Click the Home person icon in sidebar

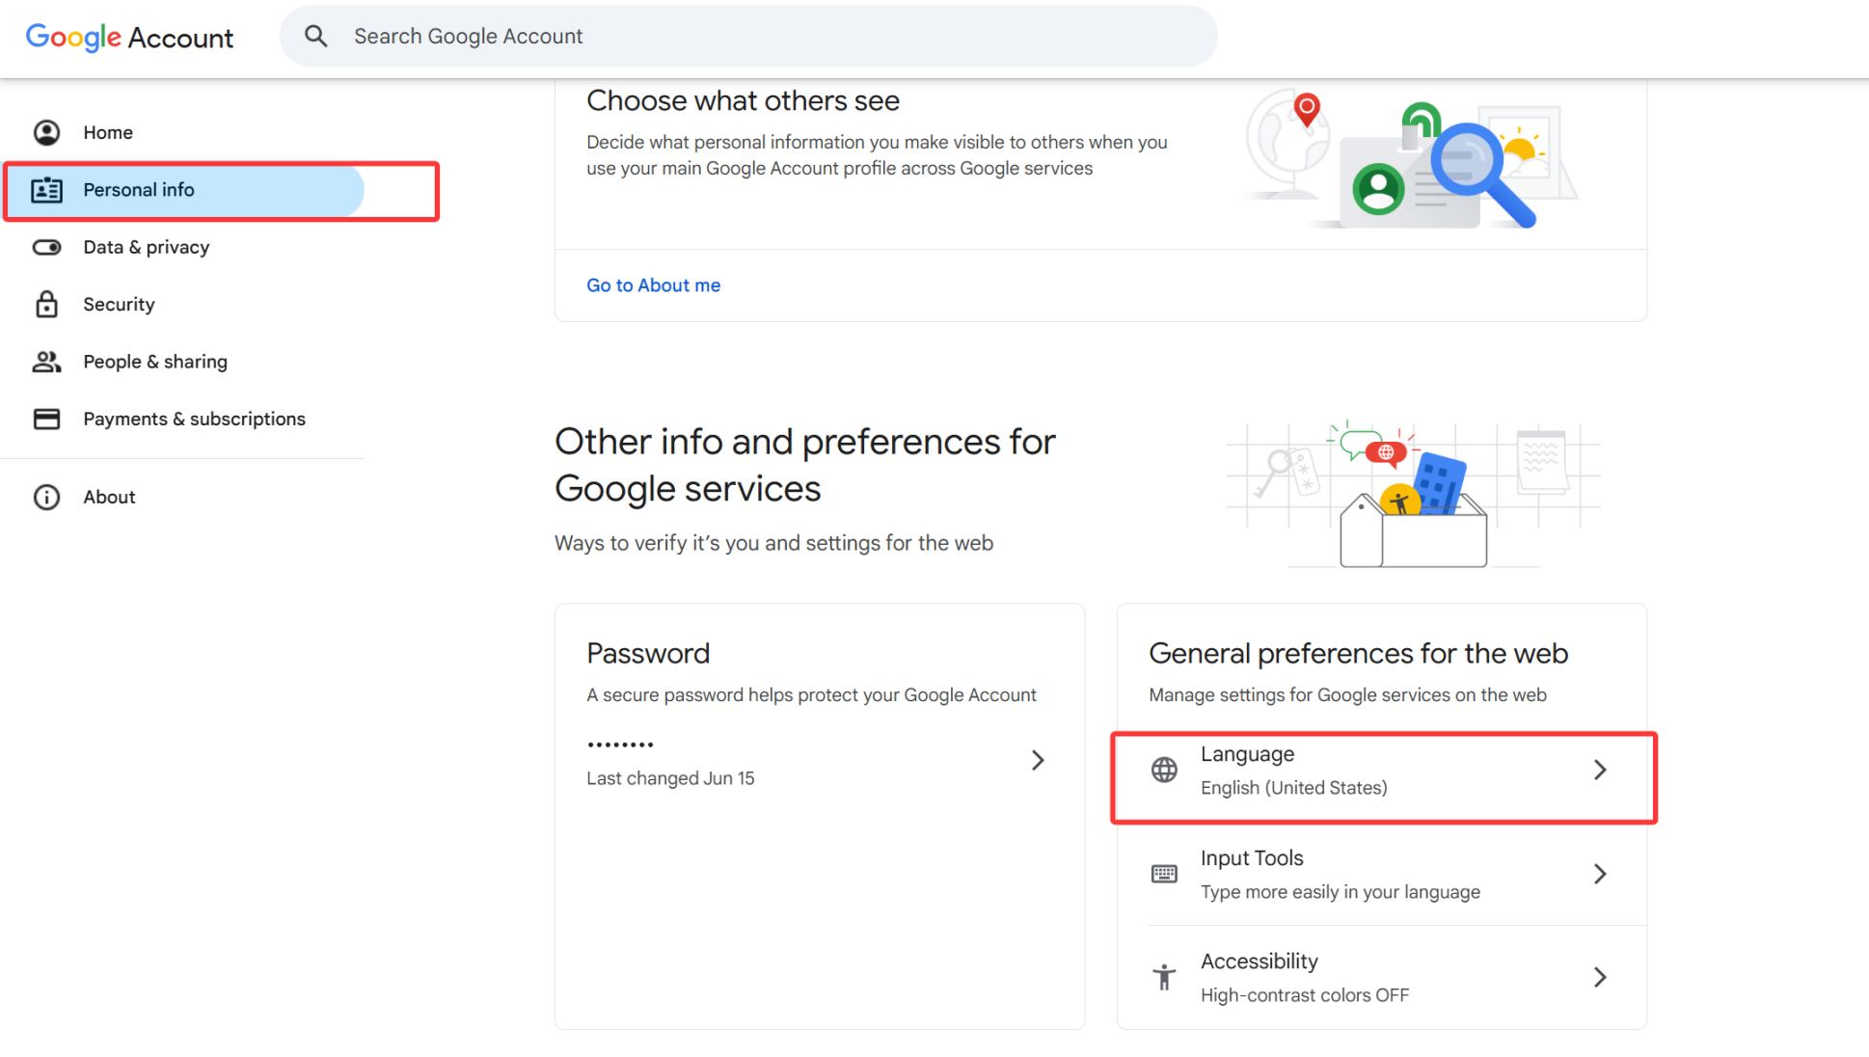pos(46,132)
